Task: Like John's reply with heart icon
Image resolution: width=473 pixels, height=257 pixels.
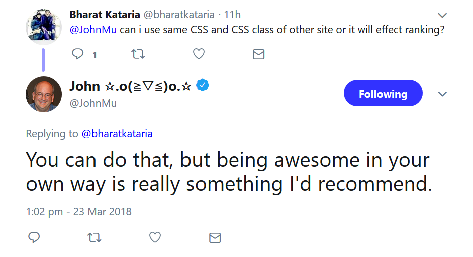Action: pyautogui.click(x=155, y=237)
